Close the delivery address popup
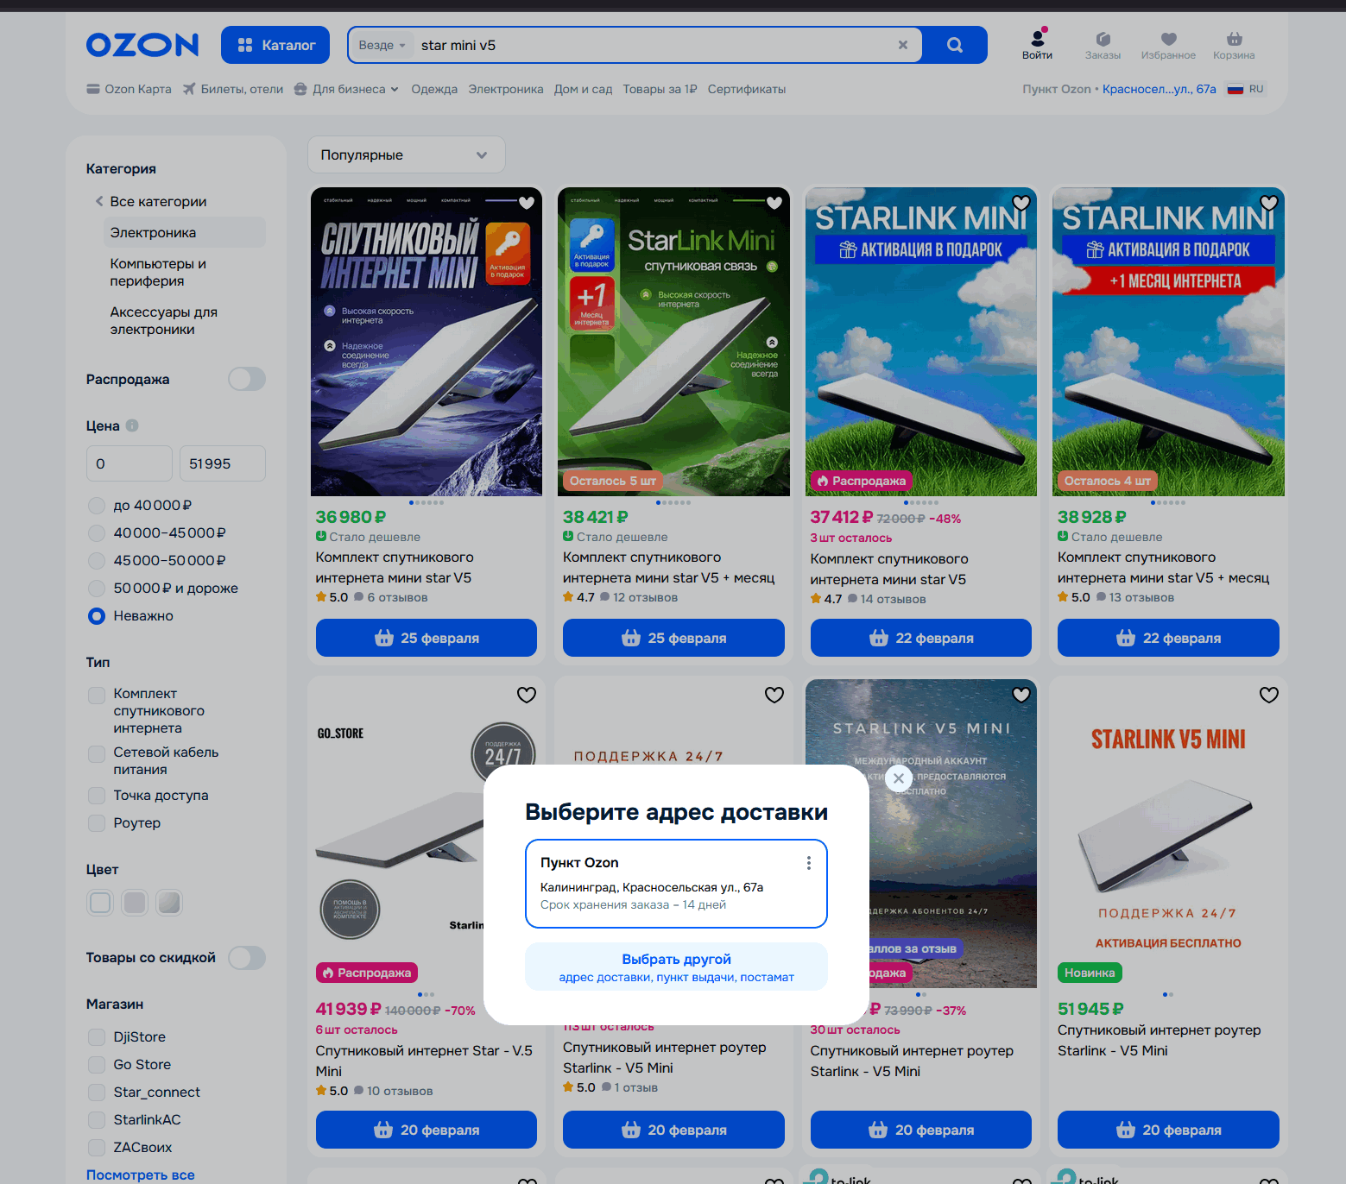Screen dimensions: 1346x1184 click(x=899, y=778)
